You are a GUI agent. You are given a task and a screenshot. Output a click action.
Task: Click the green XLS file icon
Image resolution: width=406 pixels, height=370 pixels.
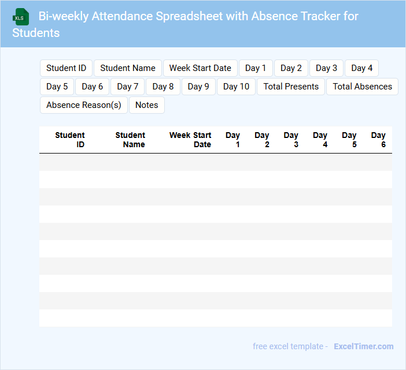21,17
